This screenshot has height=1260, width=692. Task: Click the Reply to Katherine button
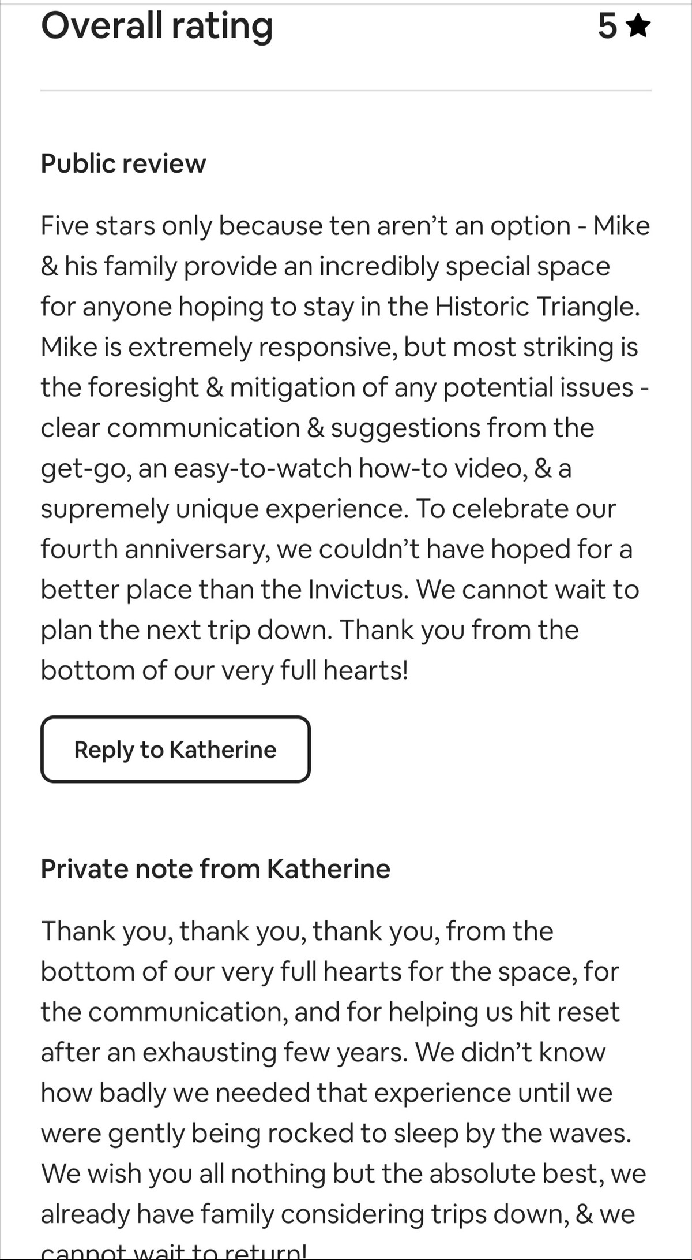click(x=175, y=750)
